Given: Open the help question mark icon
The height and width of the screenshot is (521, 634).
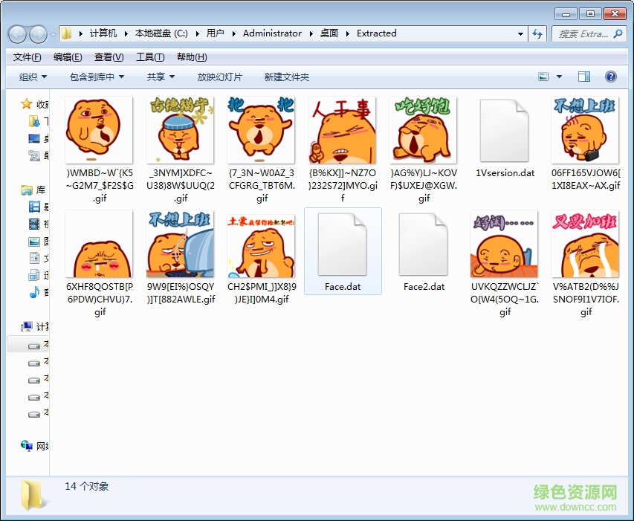Looking at the screenshot, I should (x=610, y=77).
